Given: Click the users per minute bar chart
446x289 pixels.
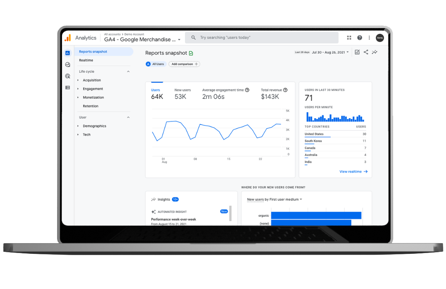Looking at the screenshot, I should pos(335,117).
